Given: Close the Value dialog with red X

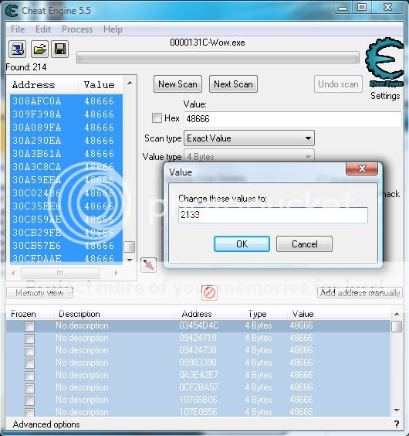Looking at the screenshot, I should coord(362,169).
